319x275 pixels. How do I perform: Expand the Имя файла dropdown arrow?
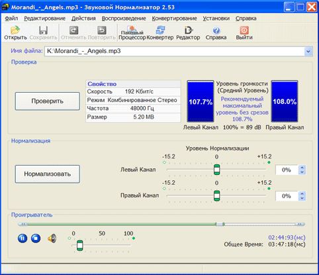tap(308, 52)
